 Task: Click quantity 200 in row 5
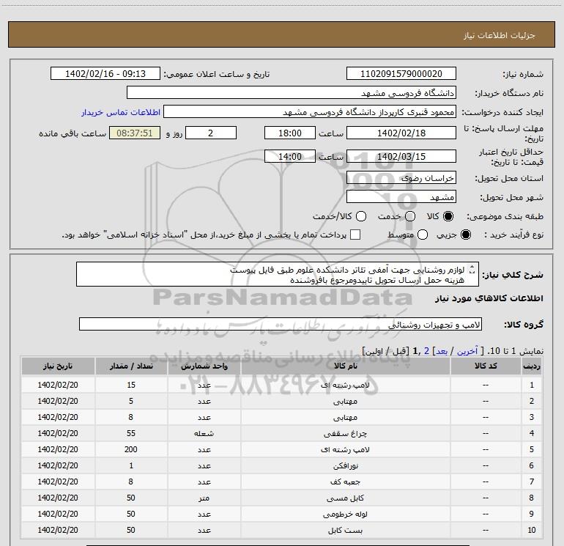(131, 449)
